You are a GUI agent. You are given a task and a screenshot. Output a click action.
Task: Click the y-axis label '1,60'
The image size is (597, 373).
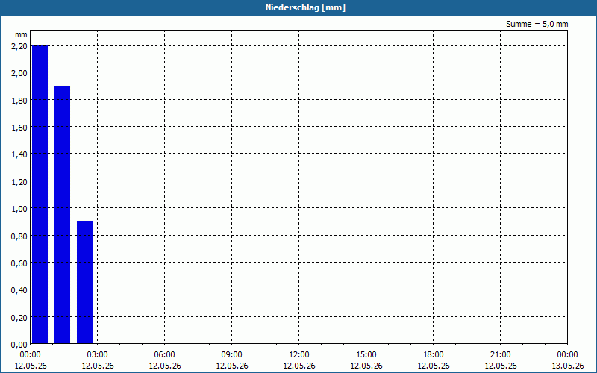(19, 128)
